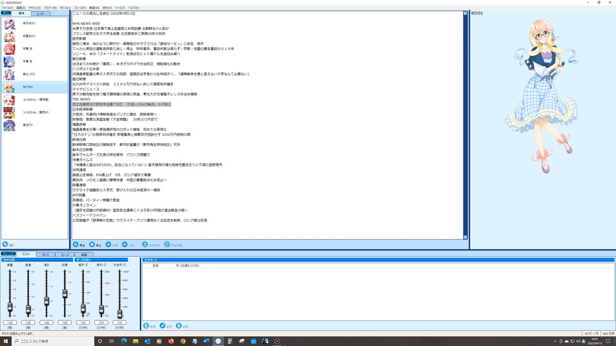Screen dimensions: 616x346
Task: Select 音街ウナ voice avatar
Action: 10,126
